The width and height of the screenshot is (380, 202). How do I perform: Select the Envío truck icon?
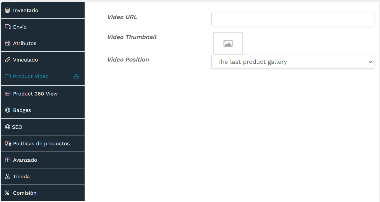[x=7, y=27]
